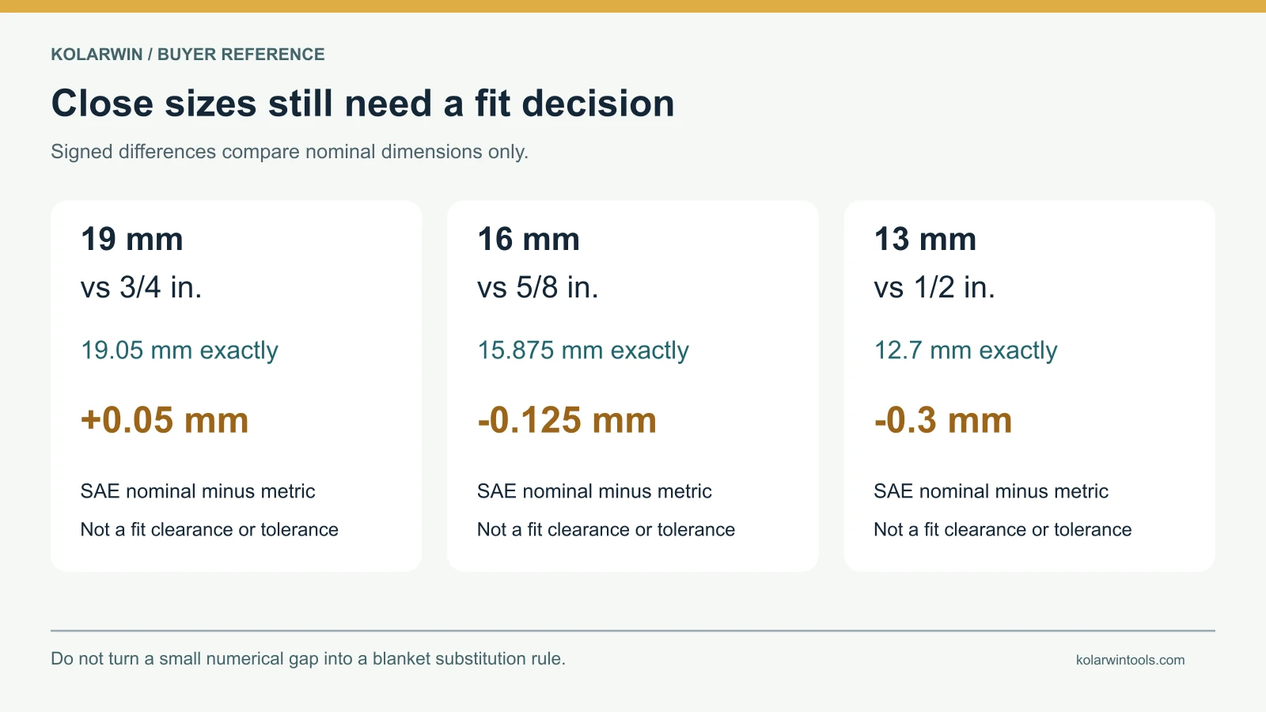Click the '+0.05 mm' difference value

tap(165, 420)
